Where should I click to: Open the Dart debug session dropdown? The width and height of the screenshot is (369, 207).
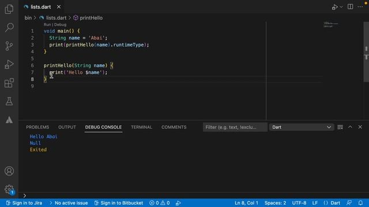[302, 127]
